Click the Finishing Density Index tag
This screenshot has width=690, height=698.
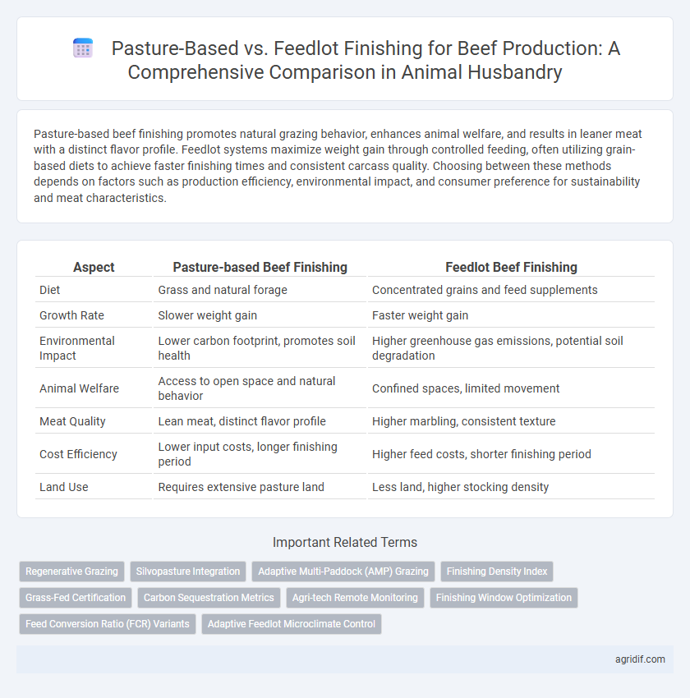(x=497, y=572)
